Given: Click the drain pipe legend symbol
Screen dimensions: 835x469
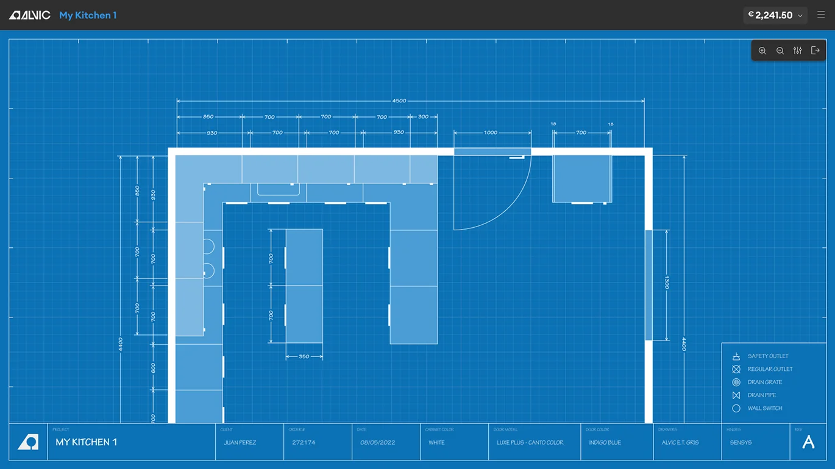Looking at the screenshot, I should (736, 395).
